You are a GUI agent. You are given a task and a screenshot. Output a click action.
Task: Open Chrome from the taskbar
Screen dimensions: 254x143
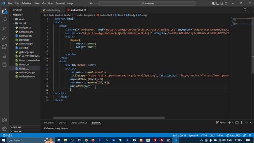coord(86,140)
